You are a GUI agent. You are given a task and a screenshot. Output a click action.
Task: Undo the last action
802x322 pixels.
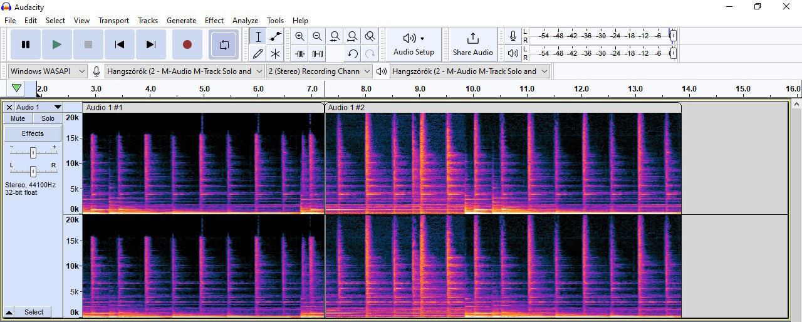[353, 54]
